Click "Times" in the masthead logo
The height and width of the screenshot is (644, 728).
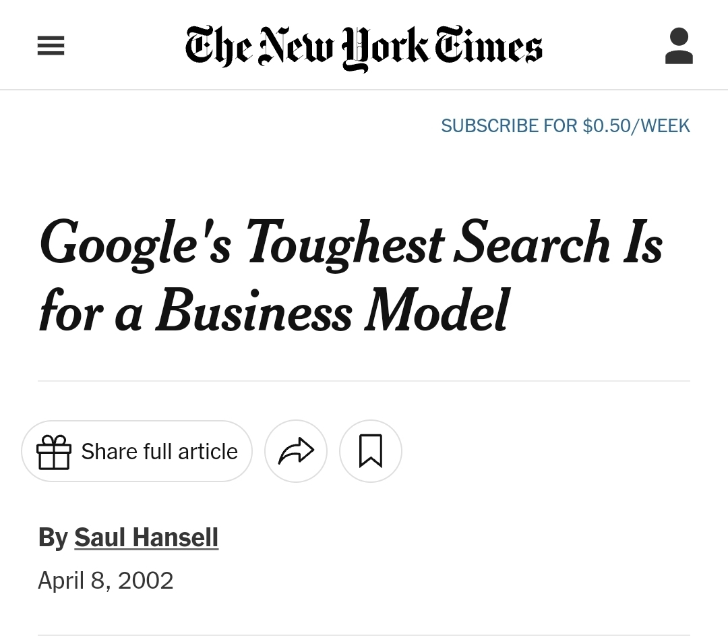point(489,45)
